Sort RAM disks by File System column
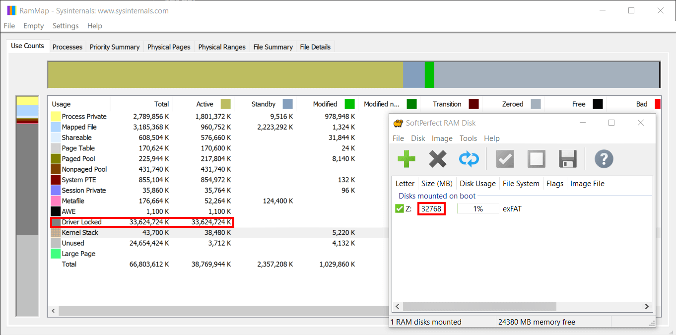Image resolution: width=676 pixels, height=335 pixels. (521, 184)
